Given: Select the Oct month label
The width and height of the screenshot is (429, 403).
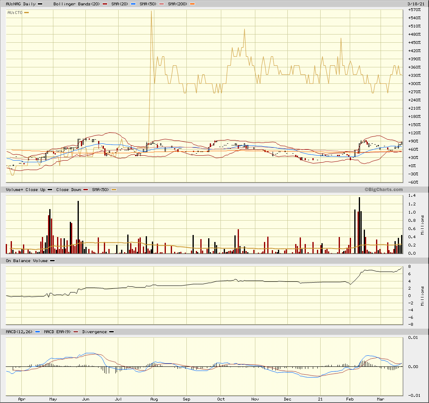Looking at the screenshot, I should tap(221, 399).
